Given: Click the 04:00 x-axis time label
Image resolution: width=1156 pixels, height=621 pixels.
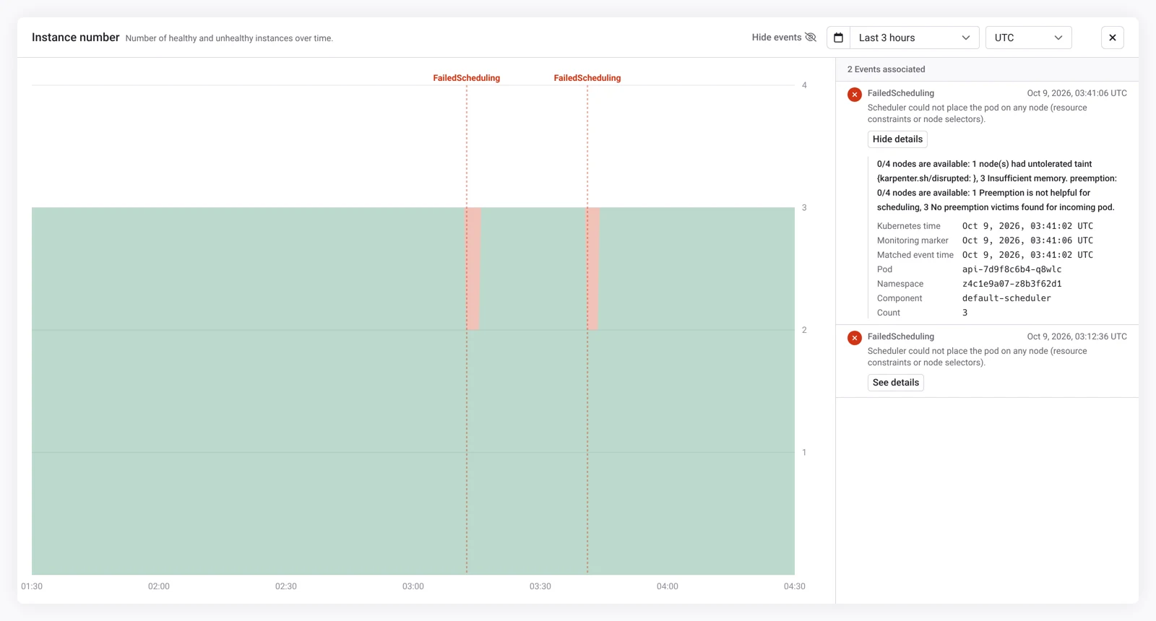Looking at the screenshot, I should tap(668, 586).
